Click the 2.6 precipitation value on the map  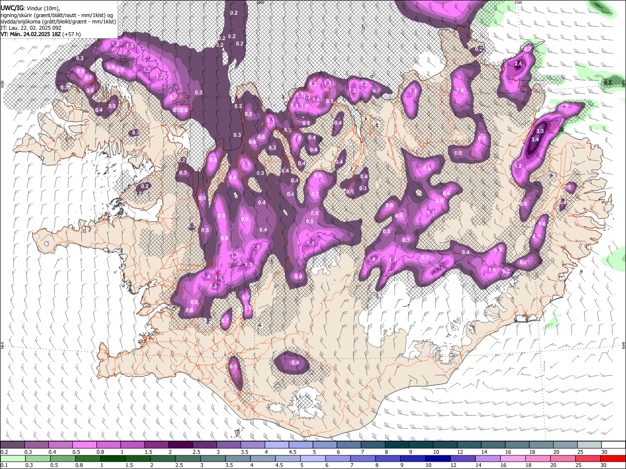click(519, 64)
